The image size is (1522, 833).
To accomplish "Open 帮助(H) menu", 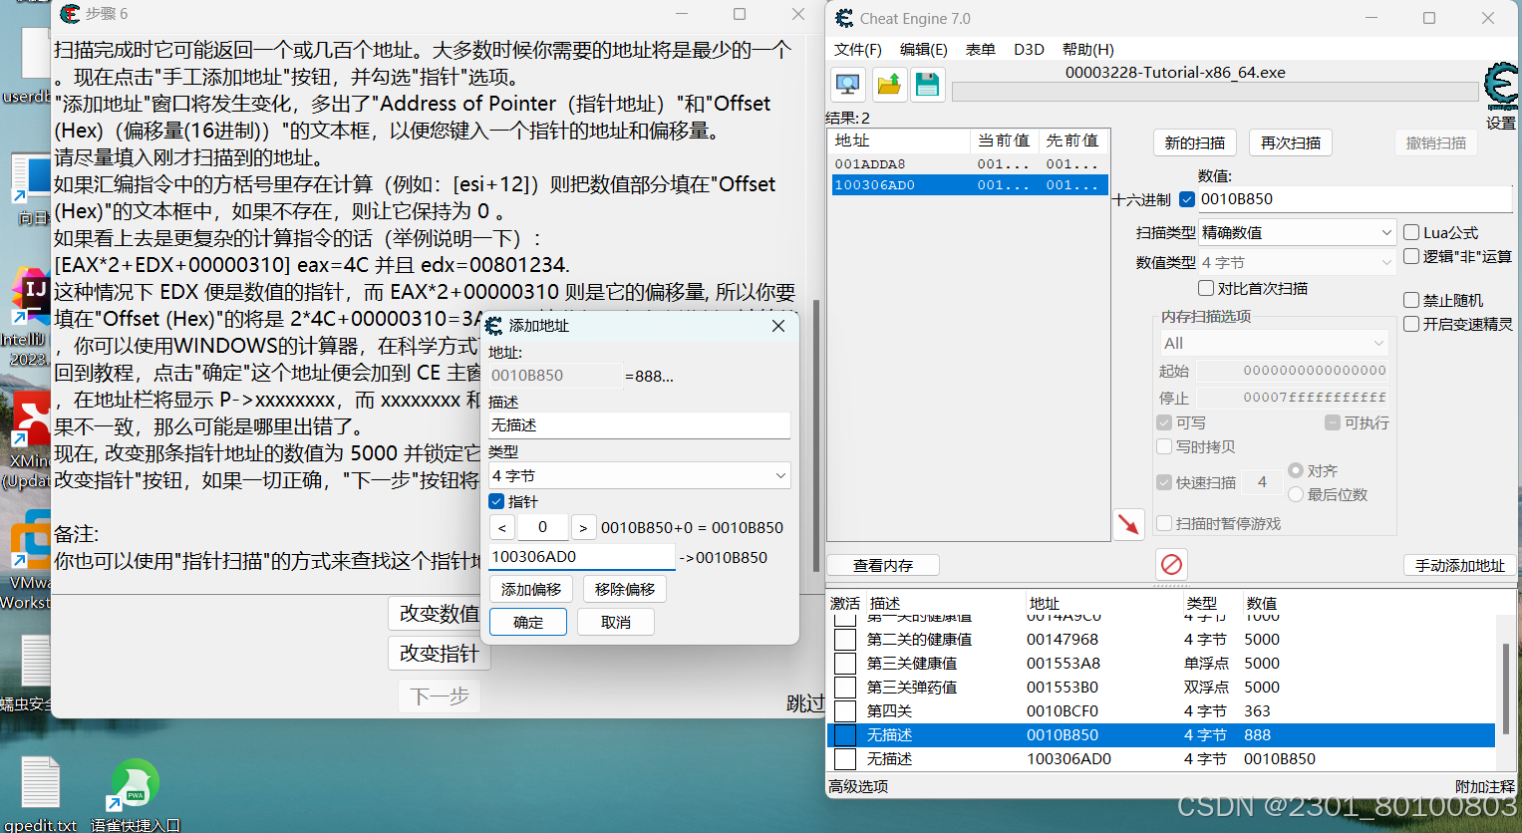I will tap(1088, 49).
